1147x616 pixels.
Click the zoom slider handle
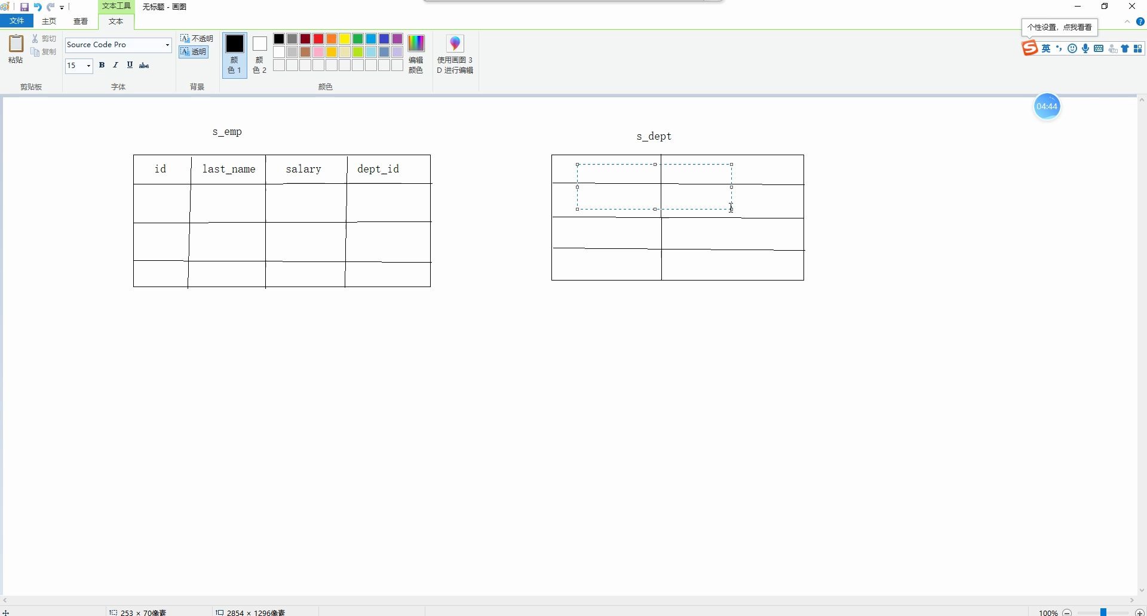tap(1104, 612)
